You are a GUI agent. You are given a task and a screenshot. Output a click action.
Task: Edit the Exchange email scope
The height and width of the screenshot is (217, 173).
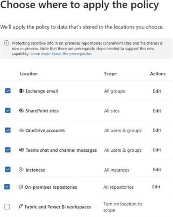[x=157, y=91]
